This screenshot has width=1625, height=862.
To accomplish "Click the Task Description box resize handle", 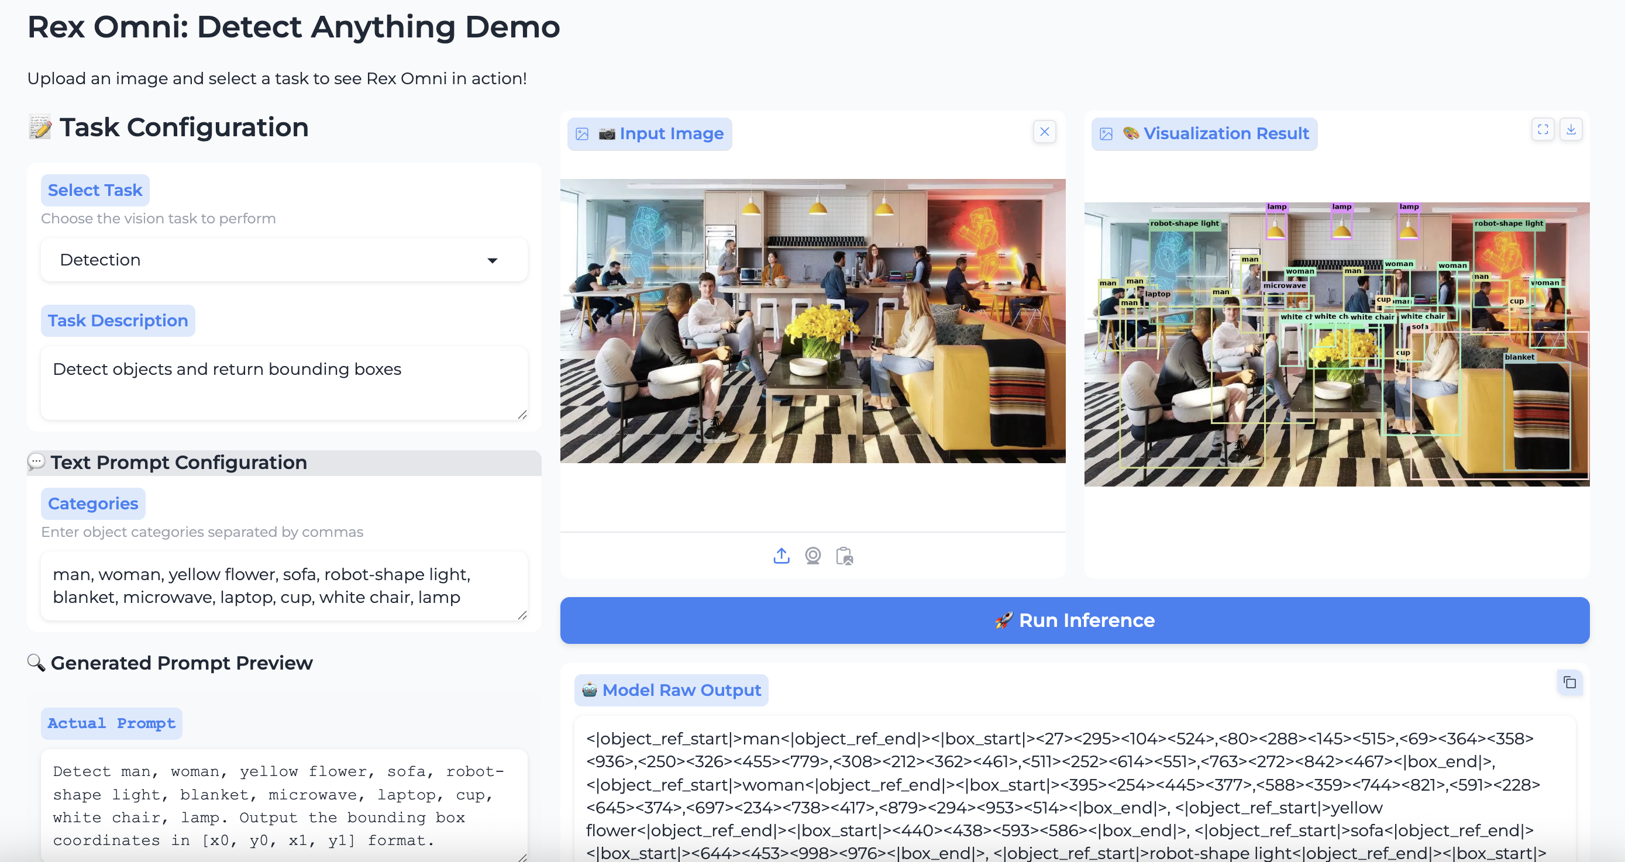I will (522, 414).
